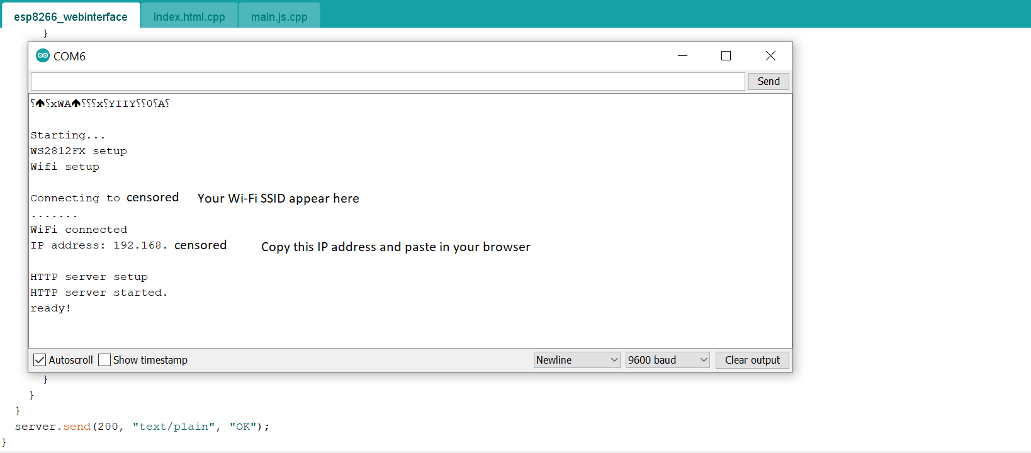Click the 'WS2812FX setup' output line
The image size is (1031, 453).
(79, 151)
